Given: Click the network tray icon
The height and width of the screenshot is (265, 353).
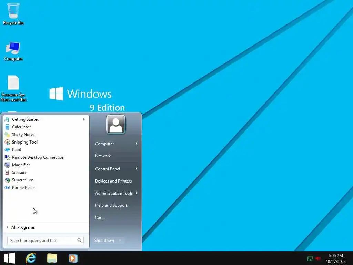Looking at the screenshot, I should (x=310, y=258).
